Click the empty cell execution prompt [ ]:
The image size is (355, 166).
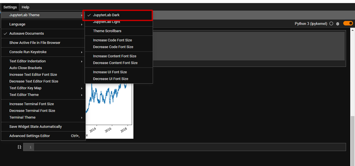20,147
